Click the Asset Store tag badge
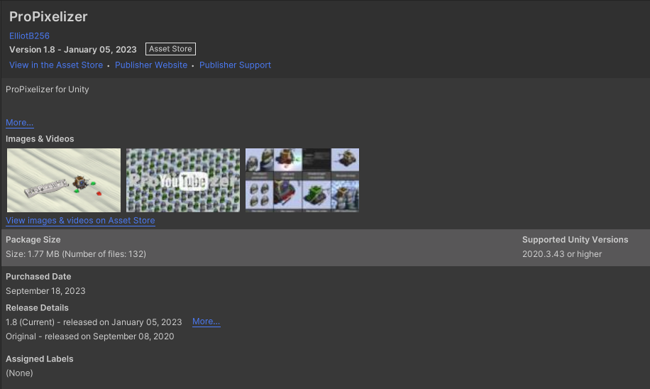This screenshot has height=389, width=650. 170,49
